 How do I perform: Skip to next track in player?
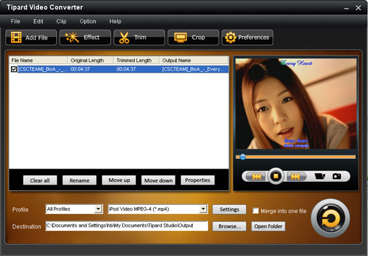click(296, 176)
